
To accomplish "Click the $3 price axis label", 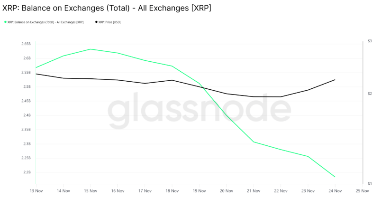I will click(x=370, y=41).
